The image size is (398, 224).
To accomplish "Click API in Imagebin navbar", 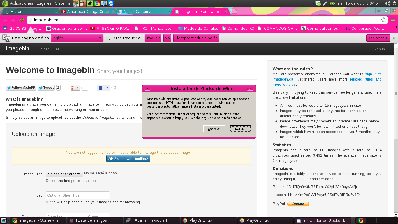I will click(x=59, y=49).
